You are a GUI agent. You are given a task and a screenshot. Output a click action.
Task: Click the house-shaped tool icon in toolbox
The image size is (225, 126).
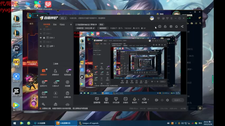[x=55, y=104]
